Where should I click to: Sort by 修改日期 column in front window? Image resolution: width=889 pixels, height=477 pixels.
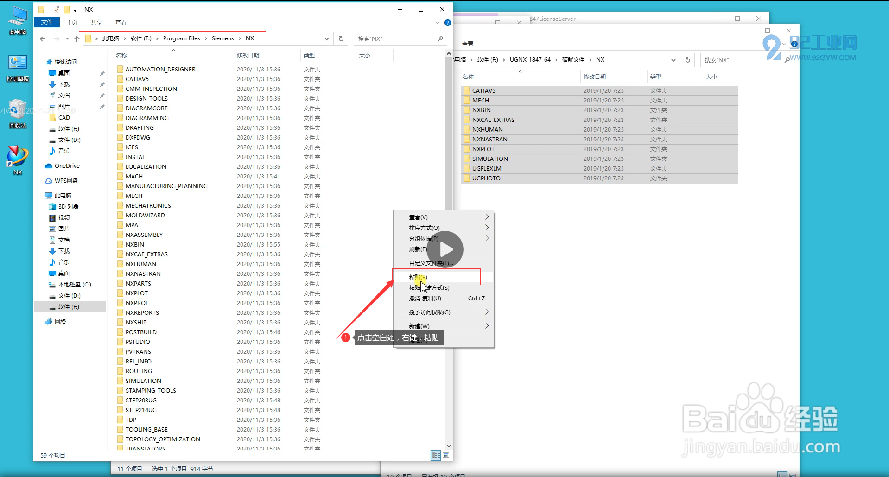[x=248, y=55]
